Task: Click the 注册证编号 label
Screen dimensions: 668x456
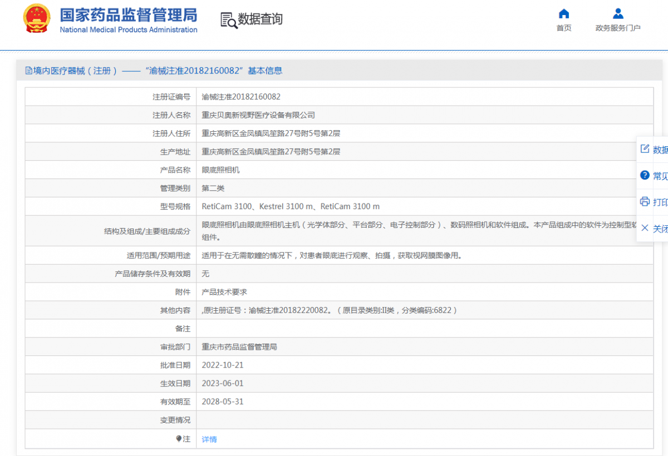Action: tap(171, 97)
